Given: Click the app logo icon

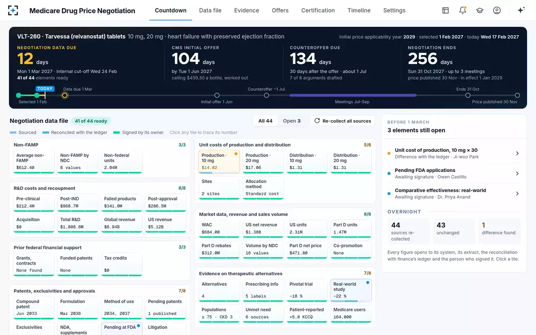Looking at the screenshot, I should (x=13, y=10).
